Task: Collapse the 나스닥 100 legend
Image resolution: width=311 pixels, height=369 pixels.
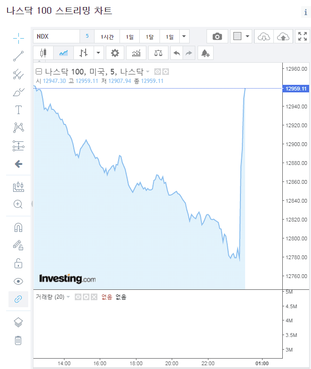Action: 39,72
